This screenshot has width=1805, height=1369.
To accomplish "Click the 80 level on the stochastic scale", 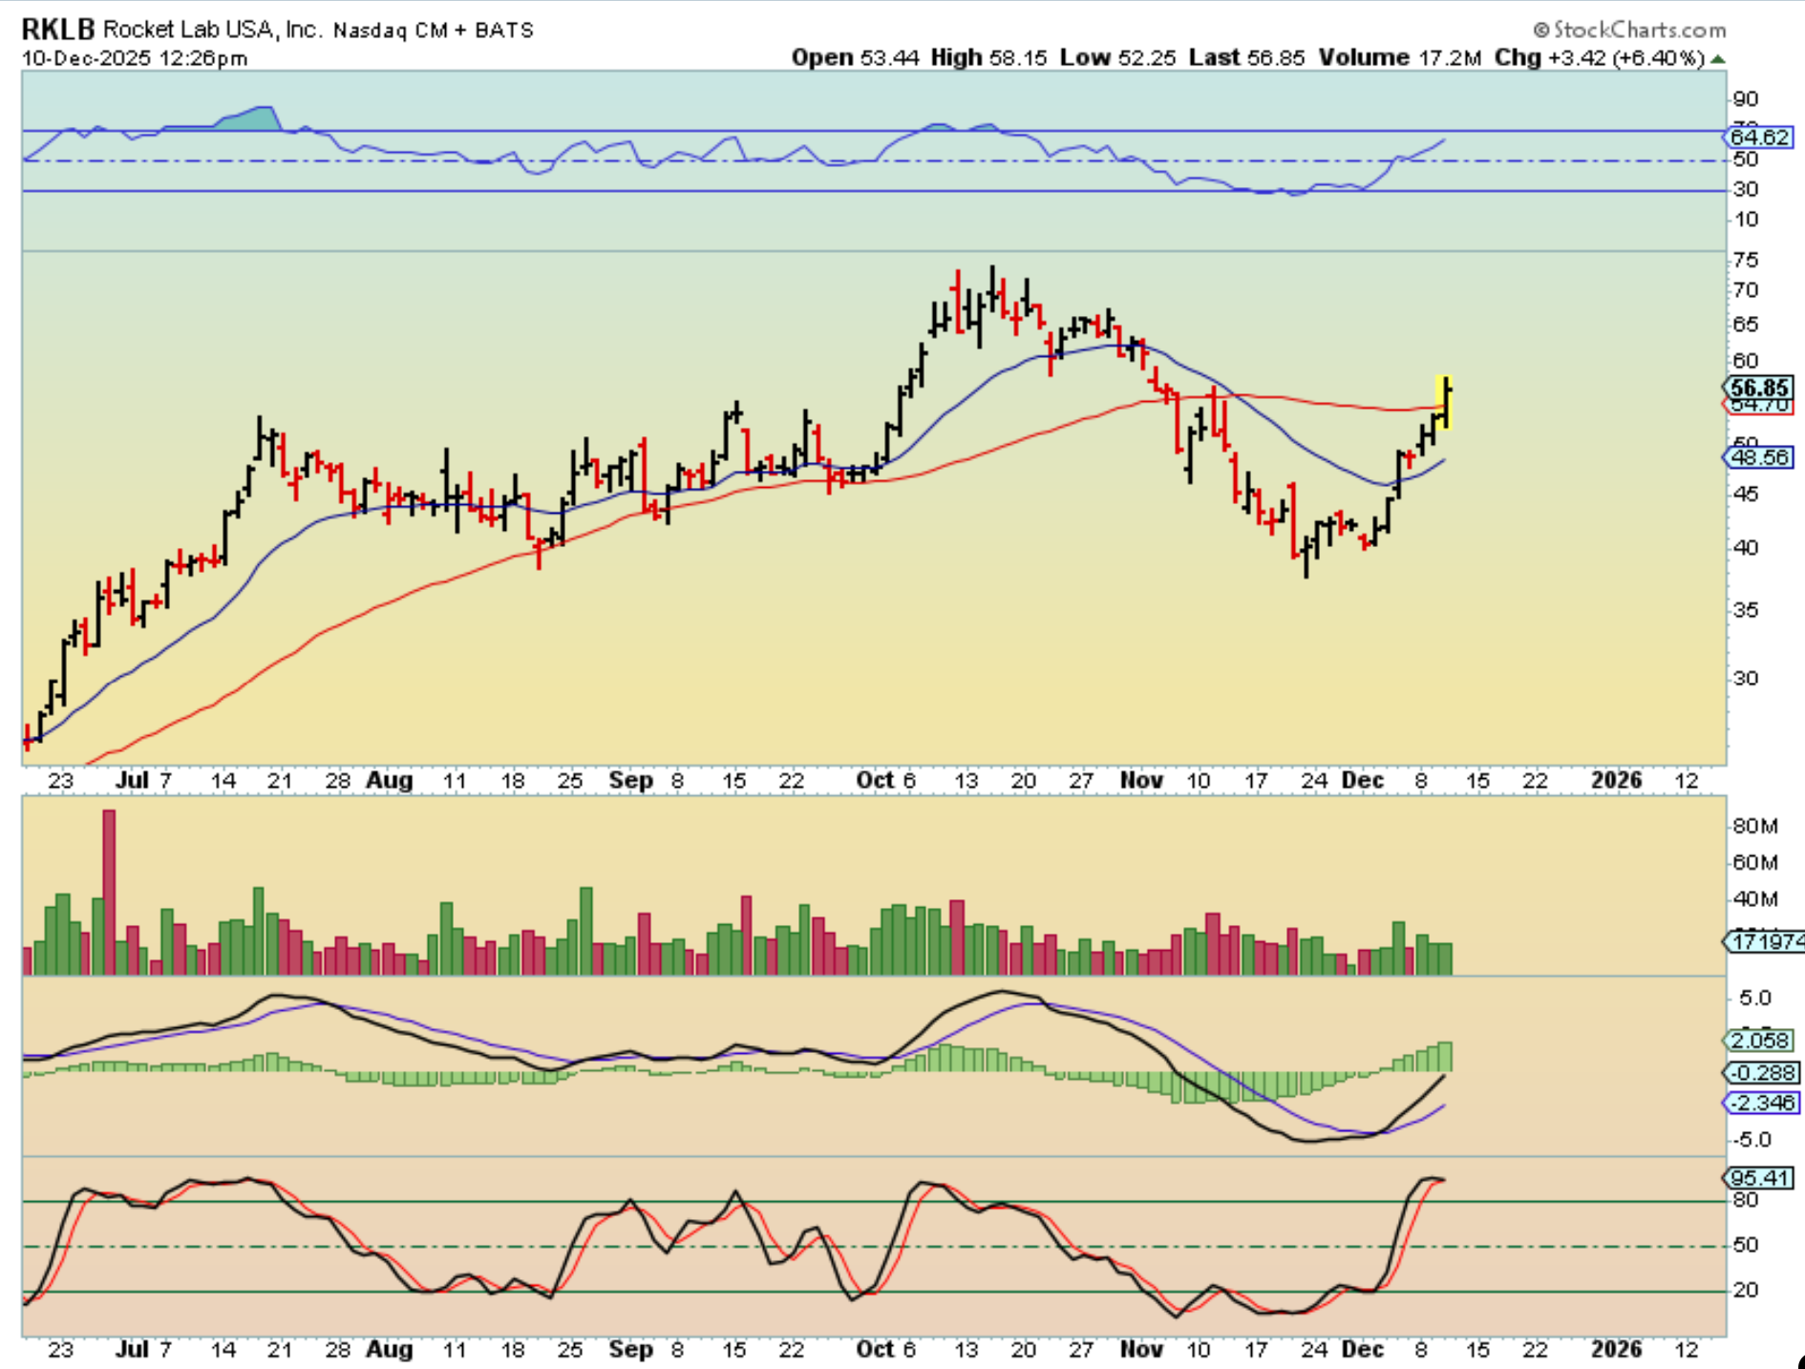I will [1745, 1200].
